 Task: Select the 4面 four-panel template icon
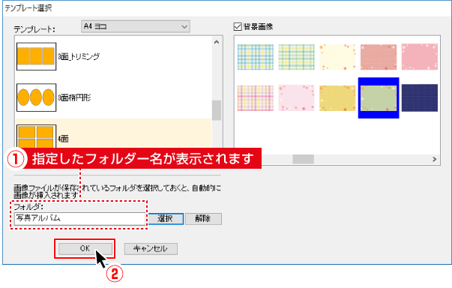tap(36, 137)
